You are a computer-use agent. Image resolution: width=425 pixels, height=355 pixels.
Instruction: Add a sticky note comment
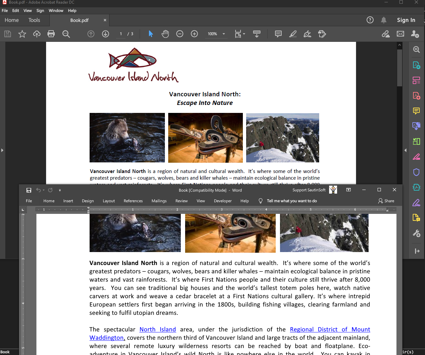278,34
